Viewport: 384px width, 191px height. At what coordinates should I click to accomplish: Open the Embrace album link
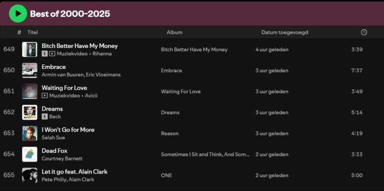(x=171, y=71)
